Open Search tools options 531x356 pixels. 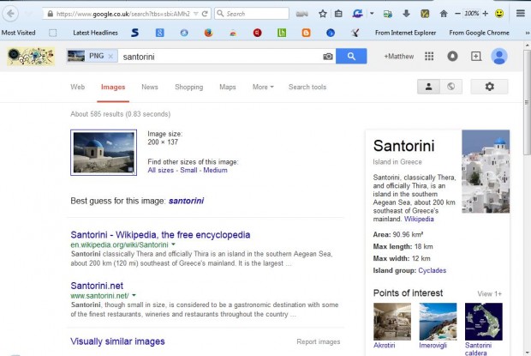tap(307, 87)
